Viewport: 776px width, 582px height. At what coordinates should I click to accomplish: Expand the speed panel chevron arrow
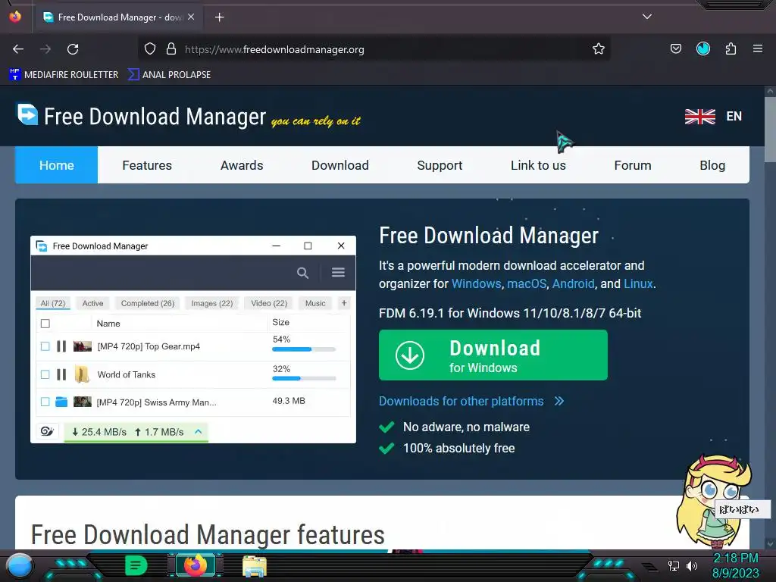(x=199, y=431)
